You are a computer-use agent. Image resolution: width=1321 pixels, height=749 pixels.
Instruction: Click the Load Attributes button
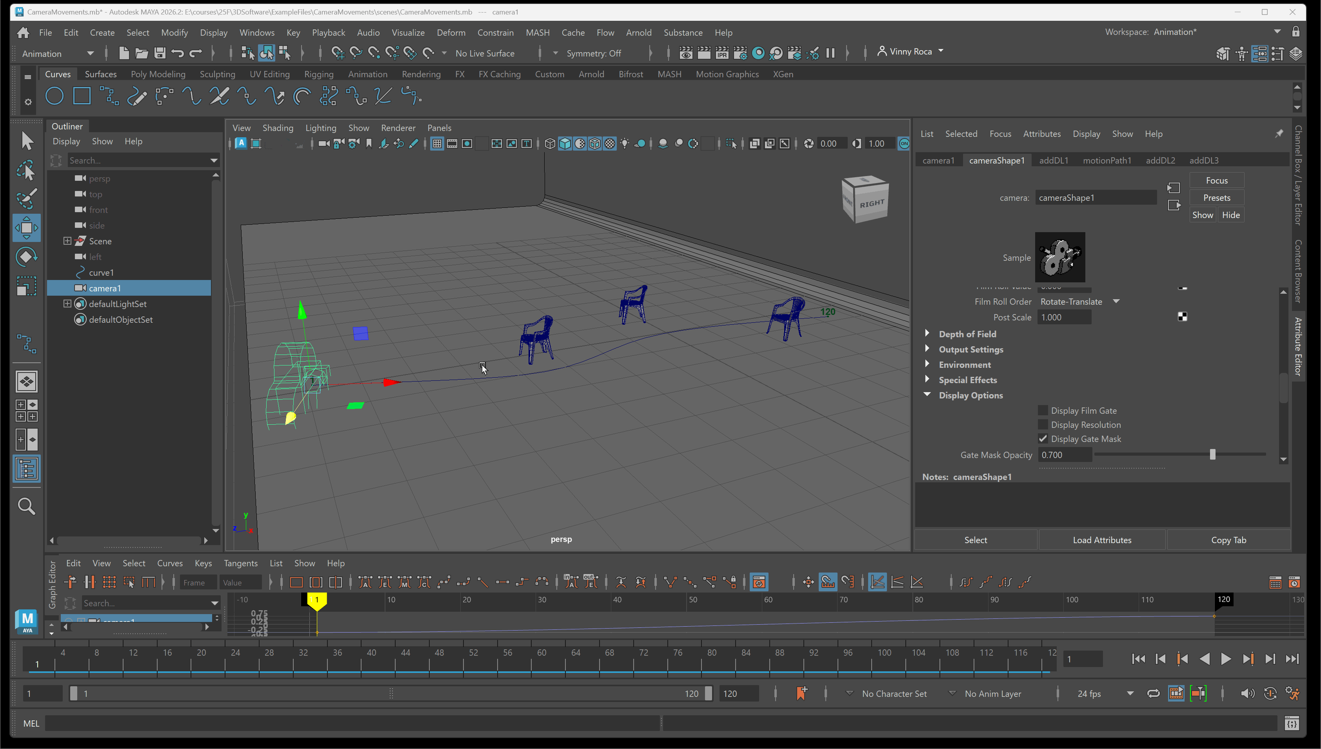click(1101, 540)
